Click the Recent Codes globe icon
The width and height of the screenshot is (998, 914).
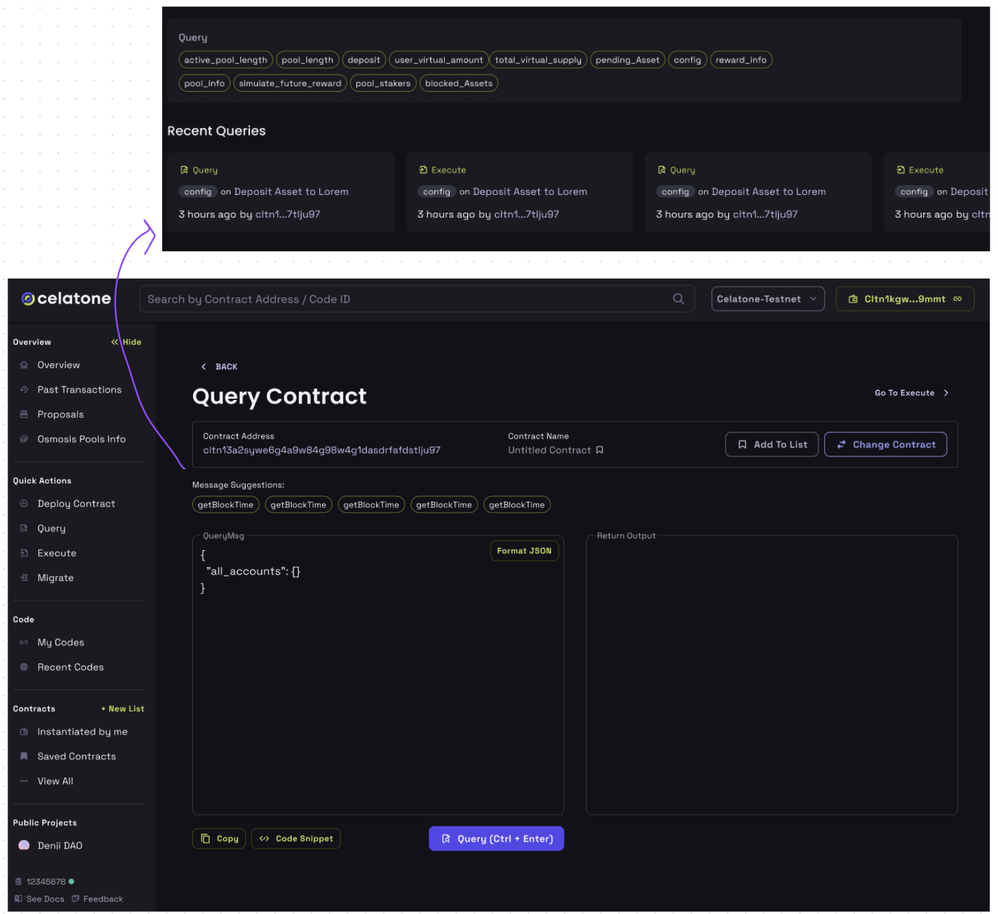point(24,667)
